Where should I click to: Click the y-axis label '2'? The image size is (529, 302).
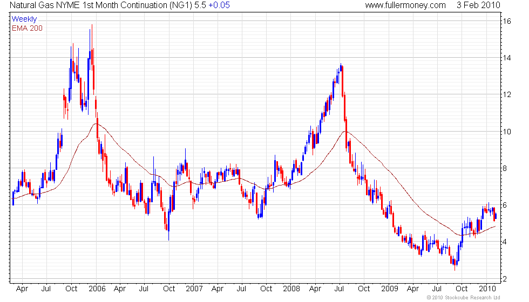[x=505, y=279]
